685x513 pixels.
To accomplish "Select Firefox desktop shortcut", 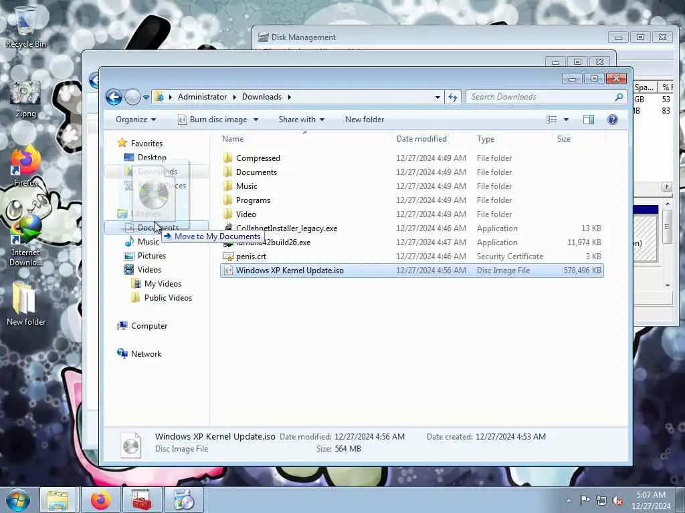I will (25, 166).
